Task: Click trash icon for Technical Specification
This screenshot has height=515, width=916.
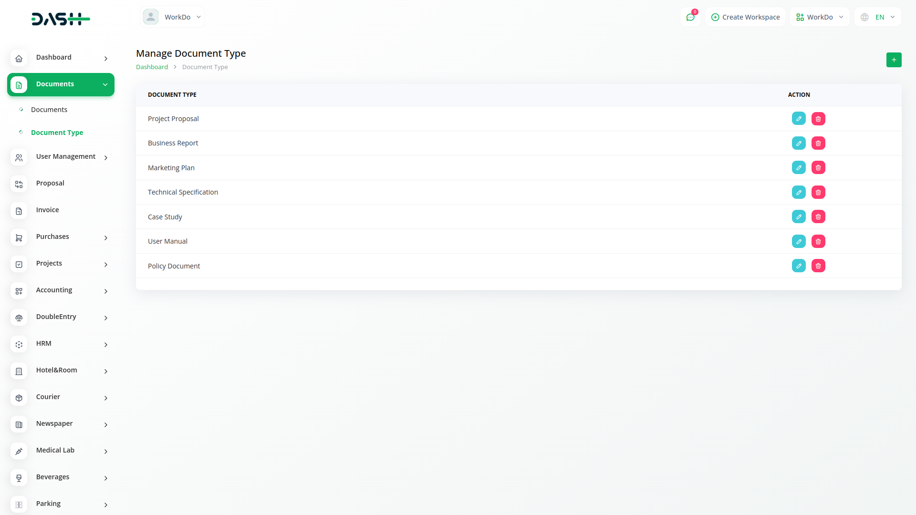Action: tap(818, 192)
